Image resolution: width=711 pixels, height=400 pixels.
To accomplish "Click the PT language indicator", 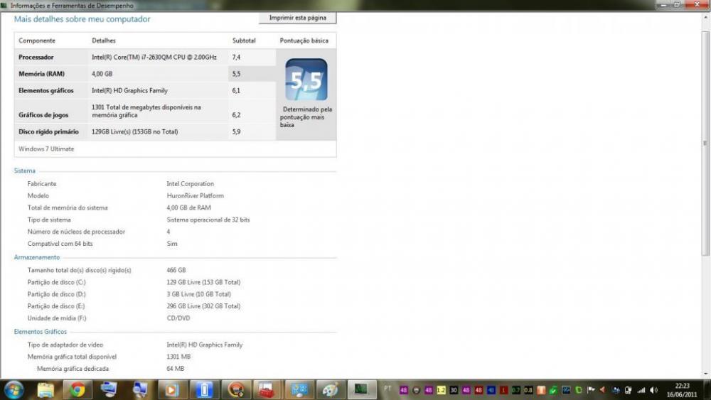I will pos(387,389).
